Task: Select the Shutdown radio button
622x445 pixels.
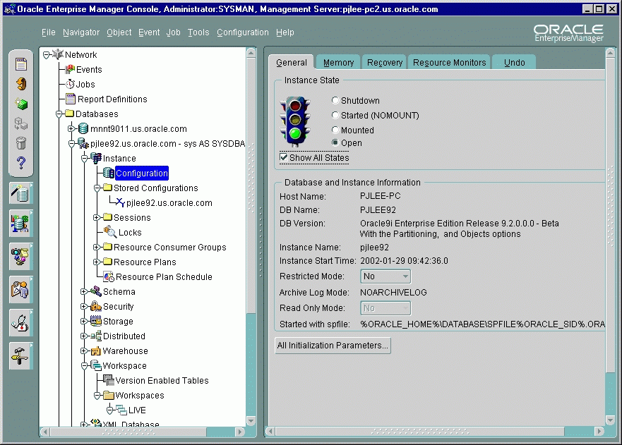Action: pyautogui.click(x=335, y=101)
